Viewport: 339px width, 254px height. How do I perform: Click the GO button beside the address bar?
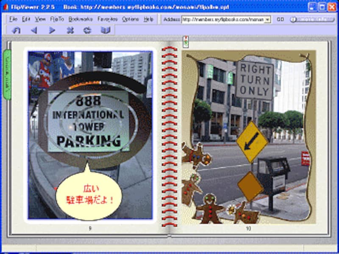(281, 19)
